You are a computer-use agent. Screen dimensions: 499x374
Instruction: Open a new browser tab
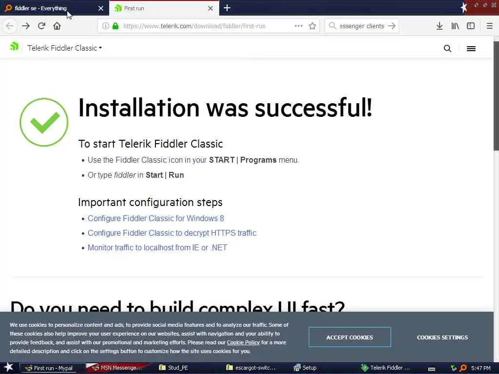[x=227, y=8]
